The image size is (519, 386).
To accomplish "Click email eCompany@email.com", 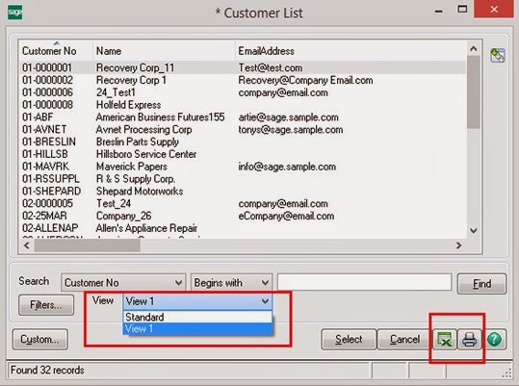I will point(286,216).
